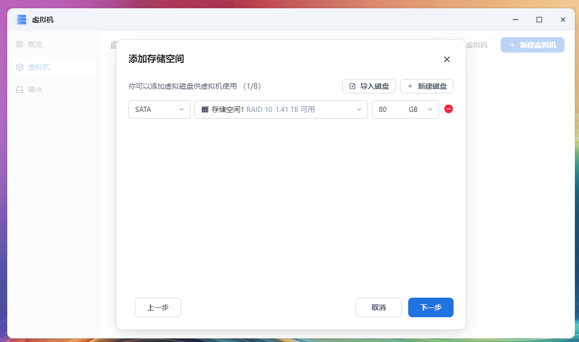This screenshot has height=342, width=579.
Task: Click 新建虚拟机 button in background
Action: tap(533, 45)
